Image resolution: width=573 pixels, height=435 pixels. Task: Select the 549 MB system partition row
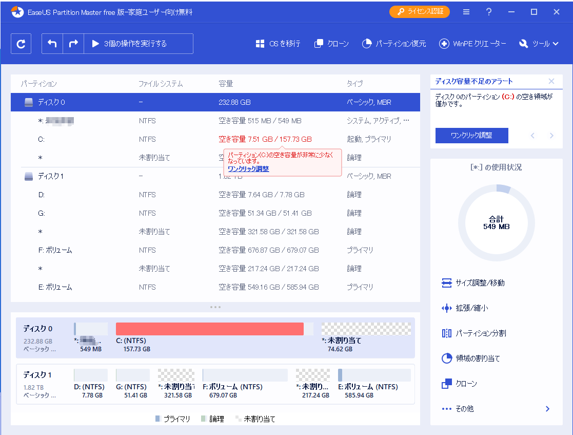(215, 121)
